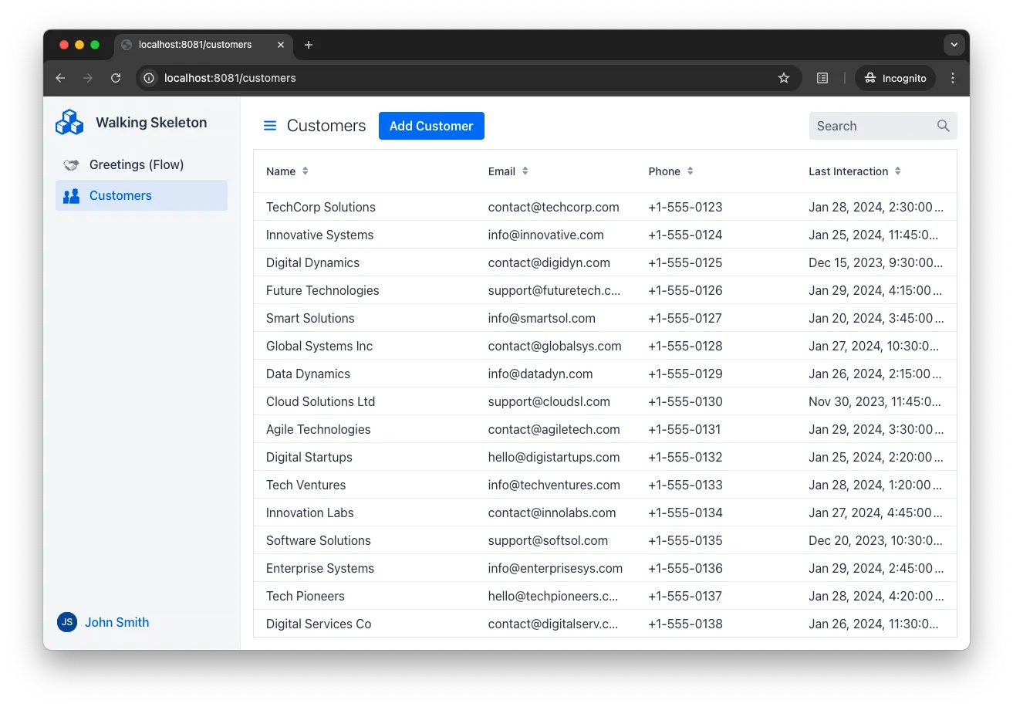Select the localhost:8081/customers browser tab
The width and height of the screenshot is (1013, 707).
(197, 45)
